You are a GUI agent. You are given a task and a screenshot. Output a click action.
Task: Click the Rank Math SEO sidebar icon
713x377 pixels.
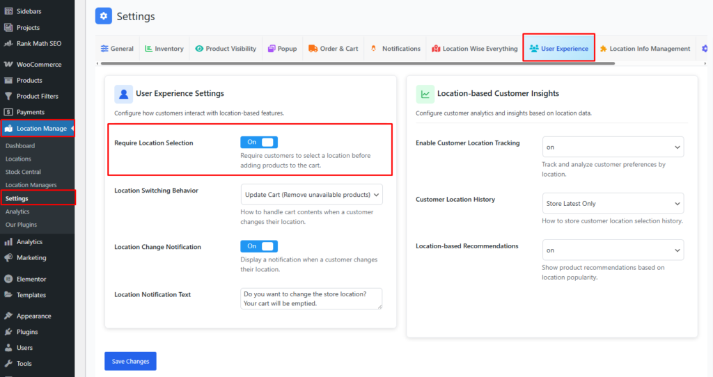pos(8,43)
